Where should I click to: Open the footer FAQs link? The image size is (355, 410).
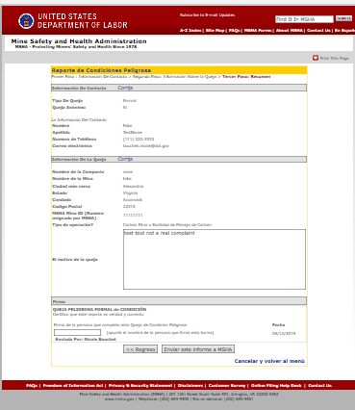pyautogui.click(x=32, y=386)
